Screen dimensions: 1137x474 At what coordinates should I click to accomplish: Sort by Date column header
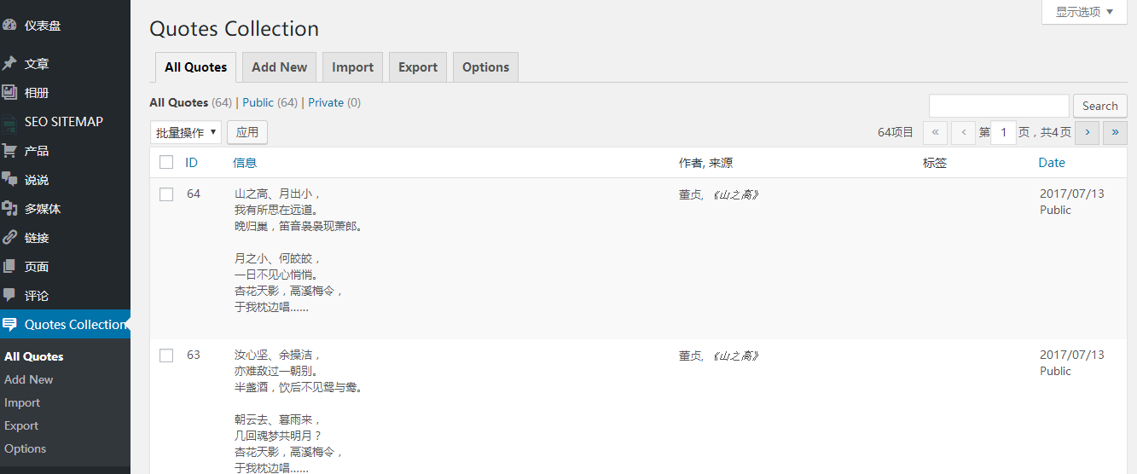coord(1052,162)
